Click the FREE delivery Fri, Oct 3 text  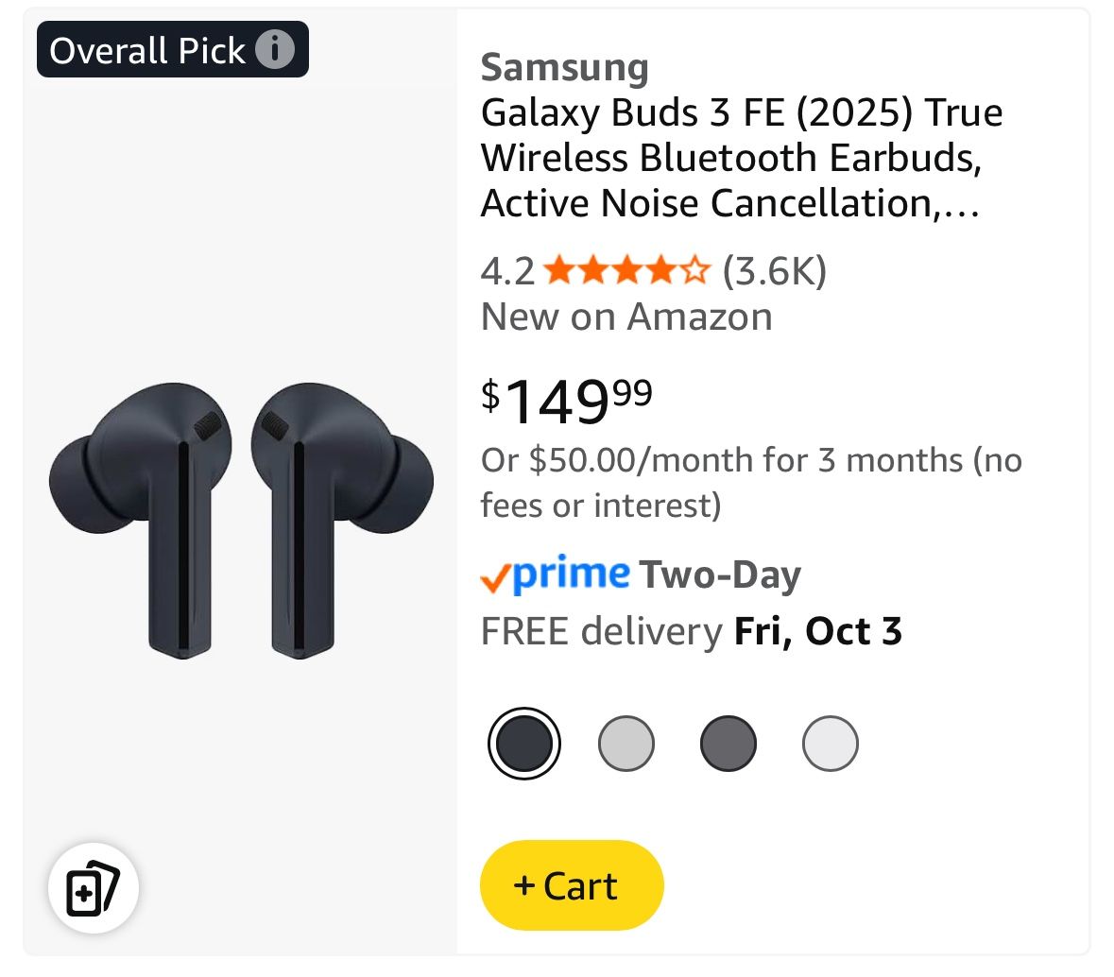tap(691, 631)
